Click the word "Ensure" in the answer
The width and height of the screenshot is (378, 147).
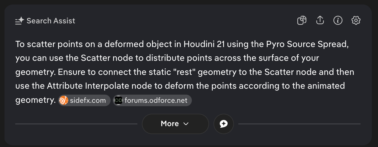pyautogui.click(x=72, y=72)
